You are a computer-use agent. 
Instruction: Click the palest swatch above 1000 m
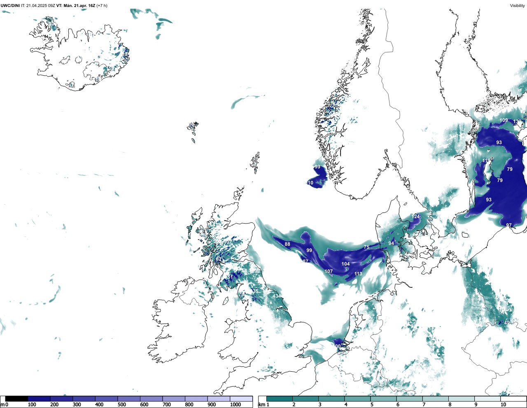[241, 399]
